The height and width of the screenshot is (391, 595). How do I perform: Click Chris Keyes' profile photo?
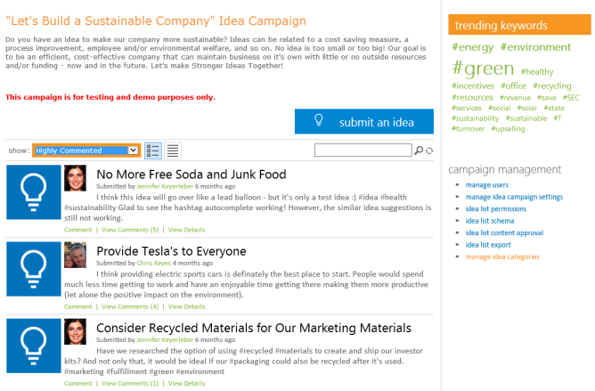point(75,255)
